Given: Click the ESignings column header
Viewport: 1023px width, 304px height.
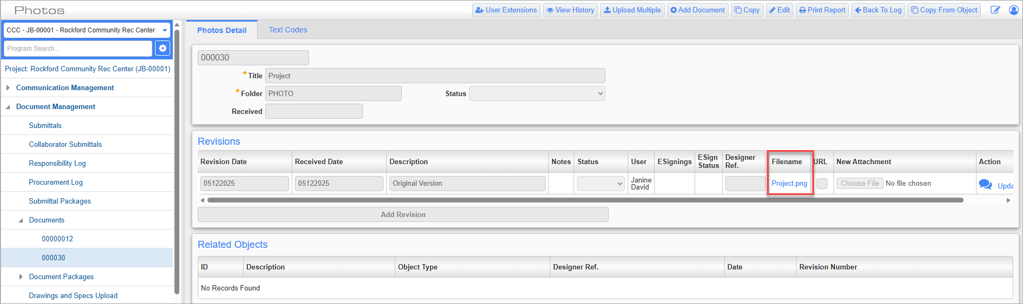Looking at the screenshot, I should 675,161.
